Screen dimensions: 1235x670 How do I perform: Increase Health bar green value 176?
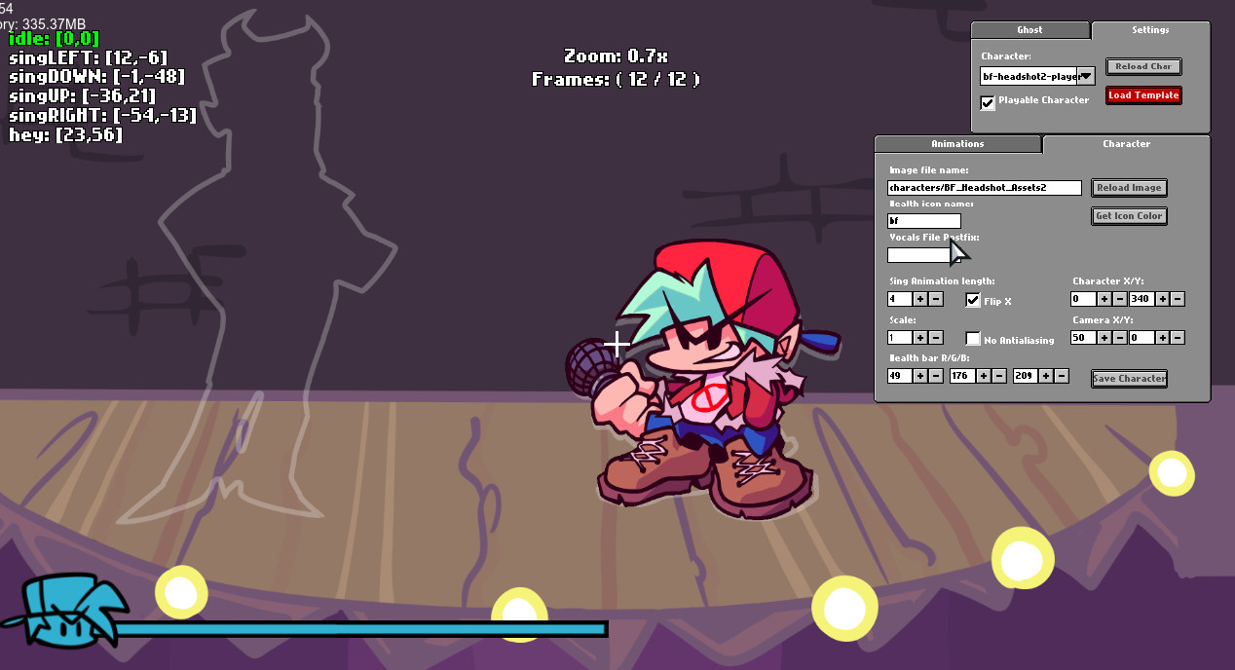(983, 376)
